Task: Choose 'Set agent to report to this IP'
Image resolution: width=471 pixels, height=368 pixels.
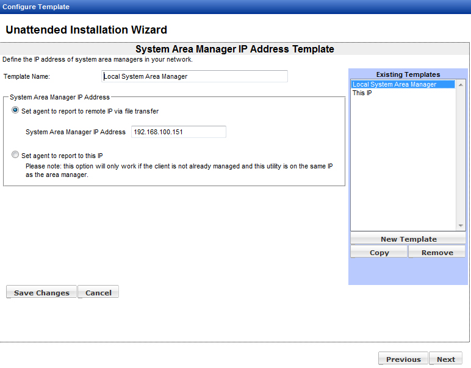Action: click(x=15, y=155)
